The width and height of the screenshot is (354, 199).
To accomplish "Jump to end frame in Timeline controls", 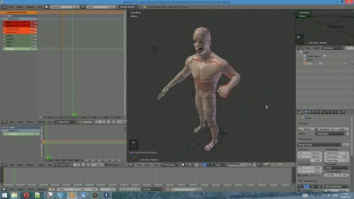I will [x=139, y=189].
